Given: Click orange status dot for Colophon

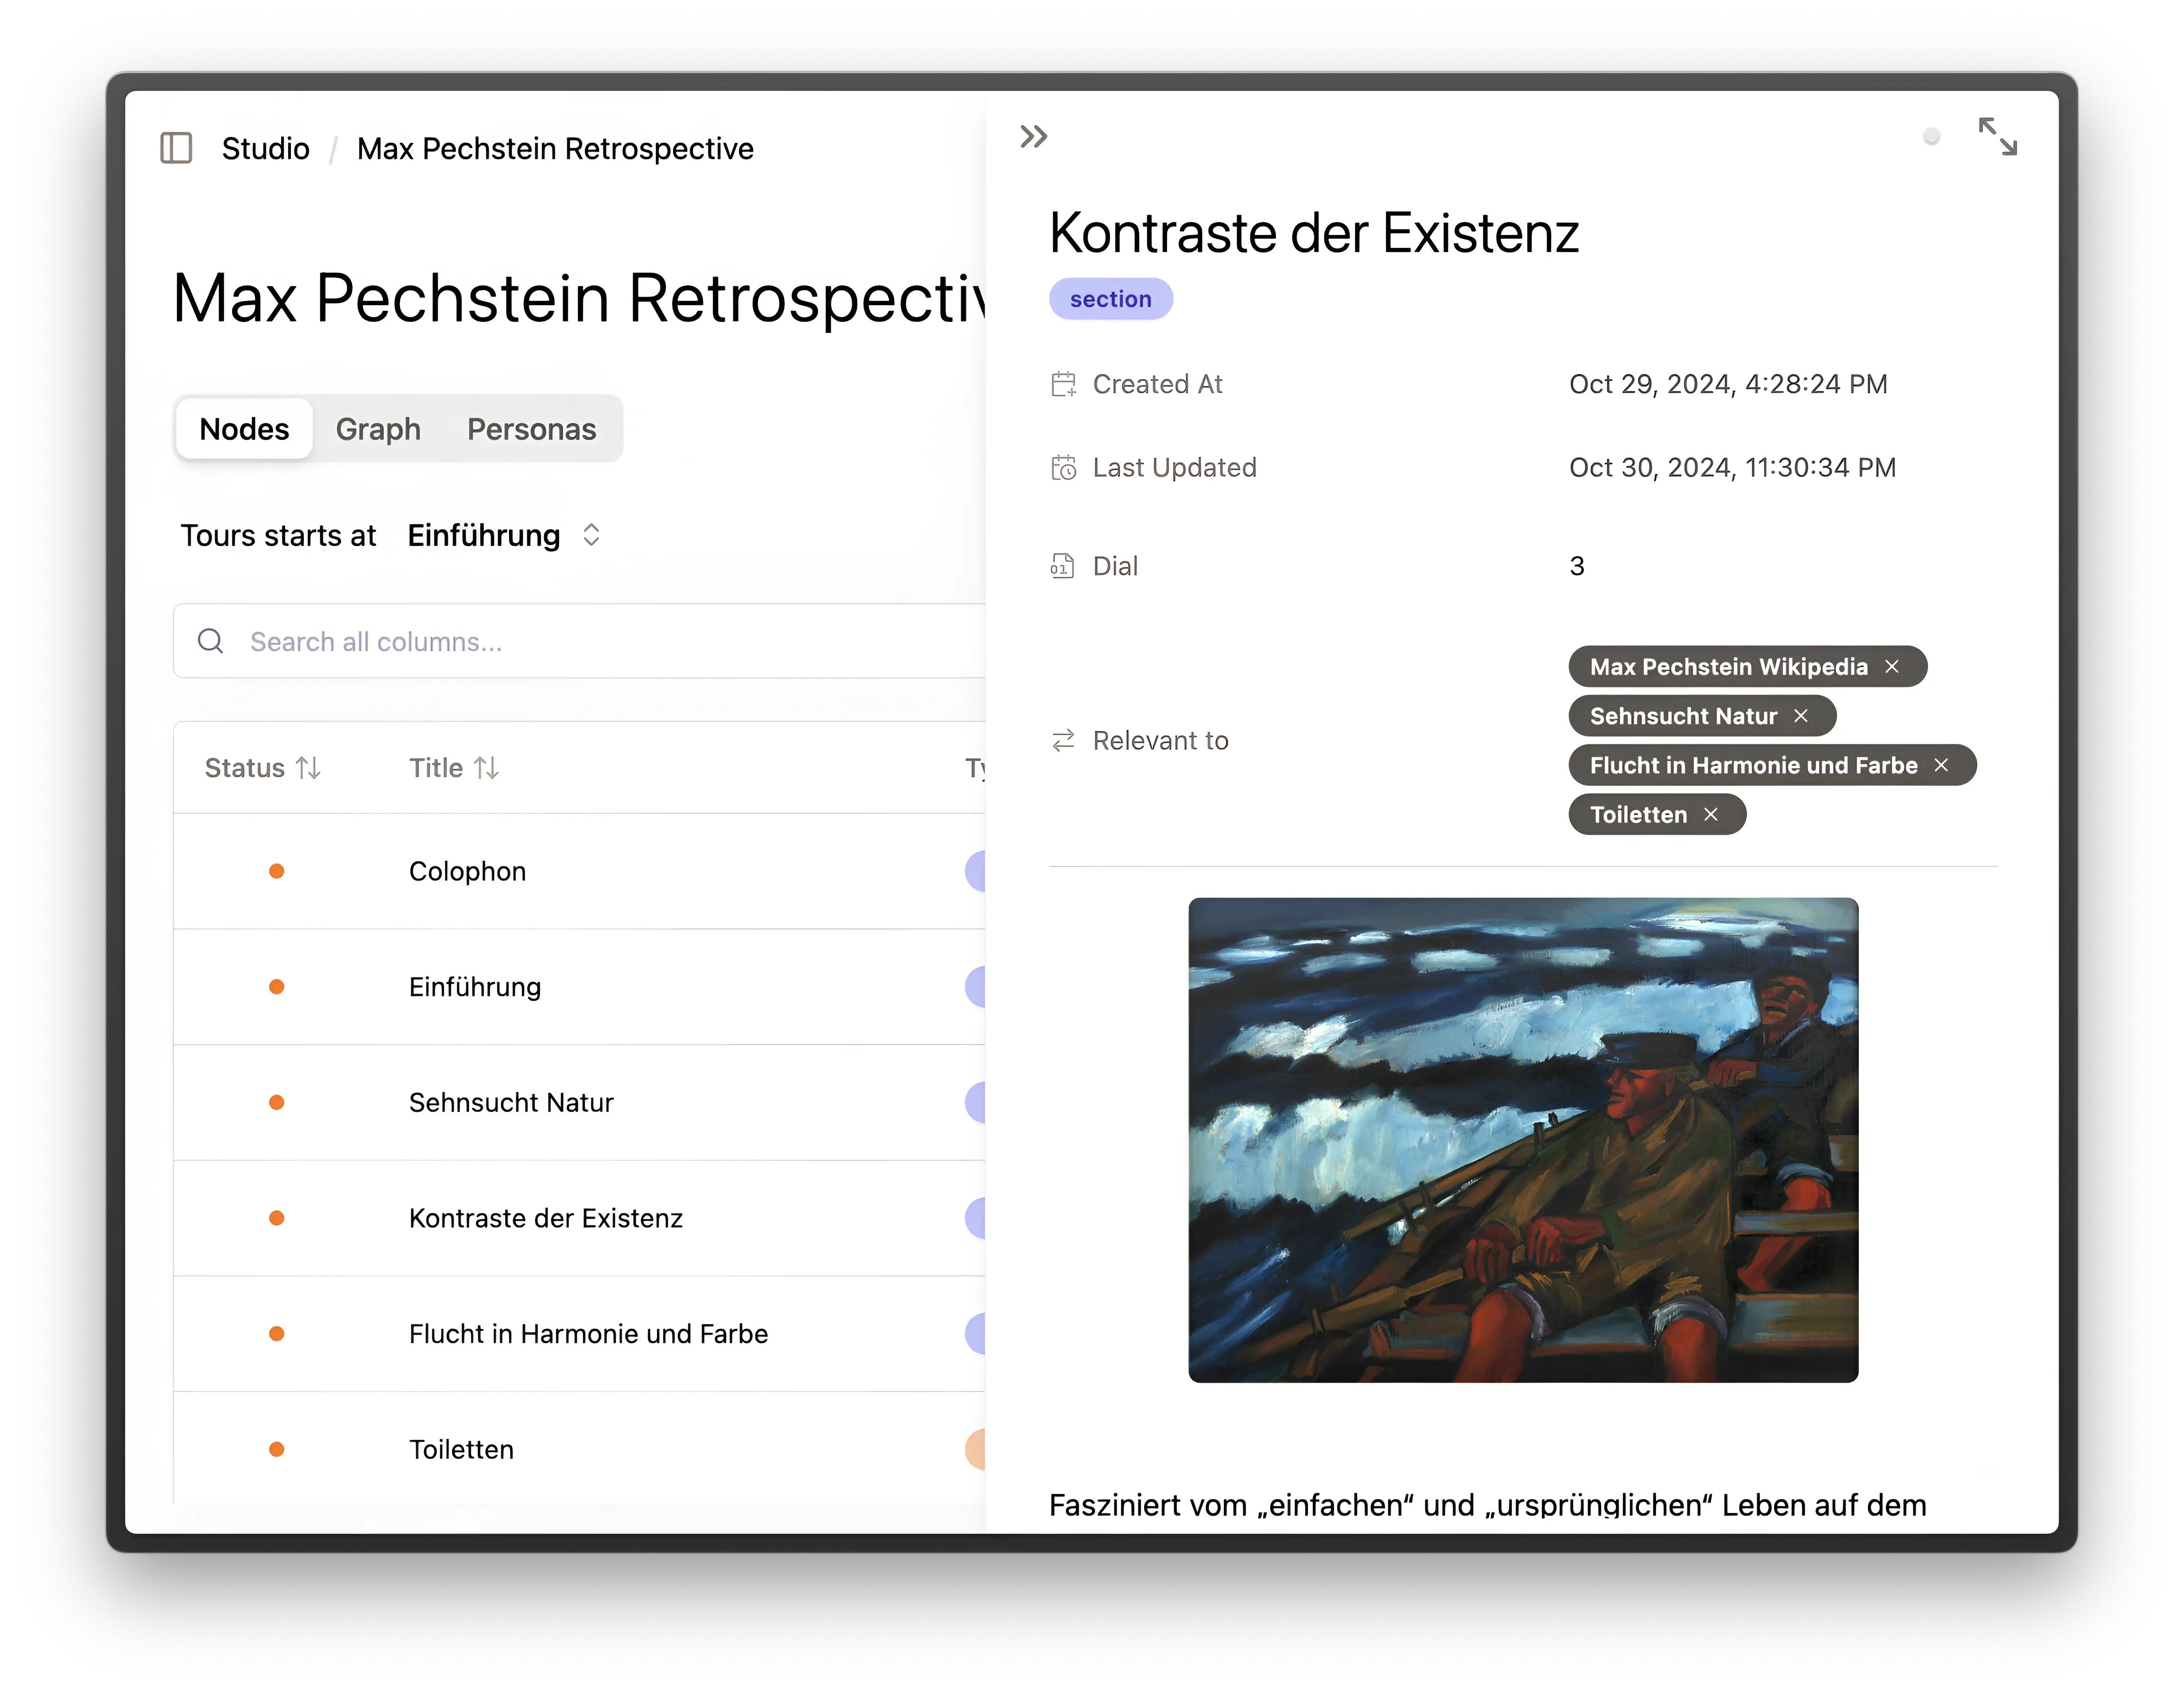Looking at the screenshot, I should [x=277, y=871].
